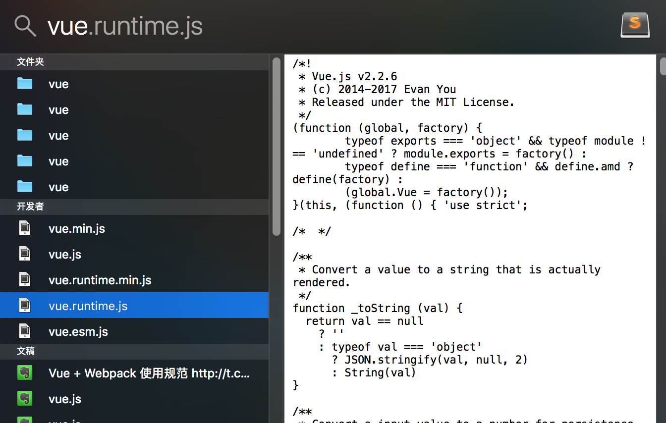Click the 'return val == null' line
This screenshot has height=423, width=666.
(365, 321)
